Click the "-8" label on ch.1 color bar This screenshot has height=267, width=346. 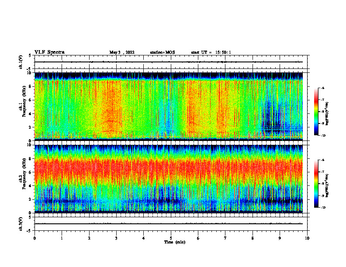[322, 112]
